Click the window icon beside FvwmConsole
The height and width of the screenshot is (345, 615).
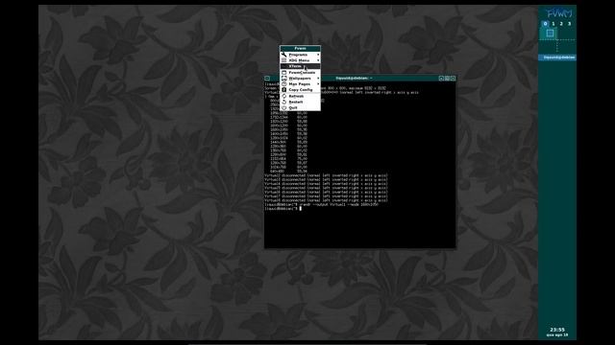tap(284, 73)
